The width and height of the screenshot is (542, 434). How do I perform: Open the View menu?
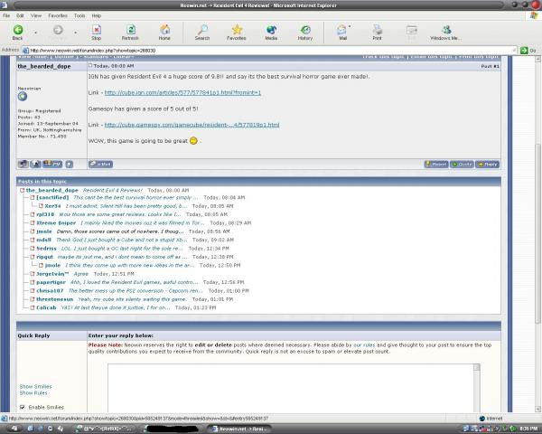36,15
